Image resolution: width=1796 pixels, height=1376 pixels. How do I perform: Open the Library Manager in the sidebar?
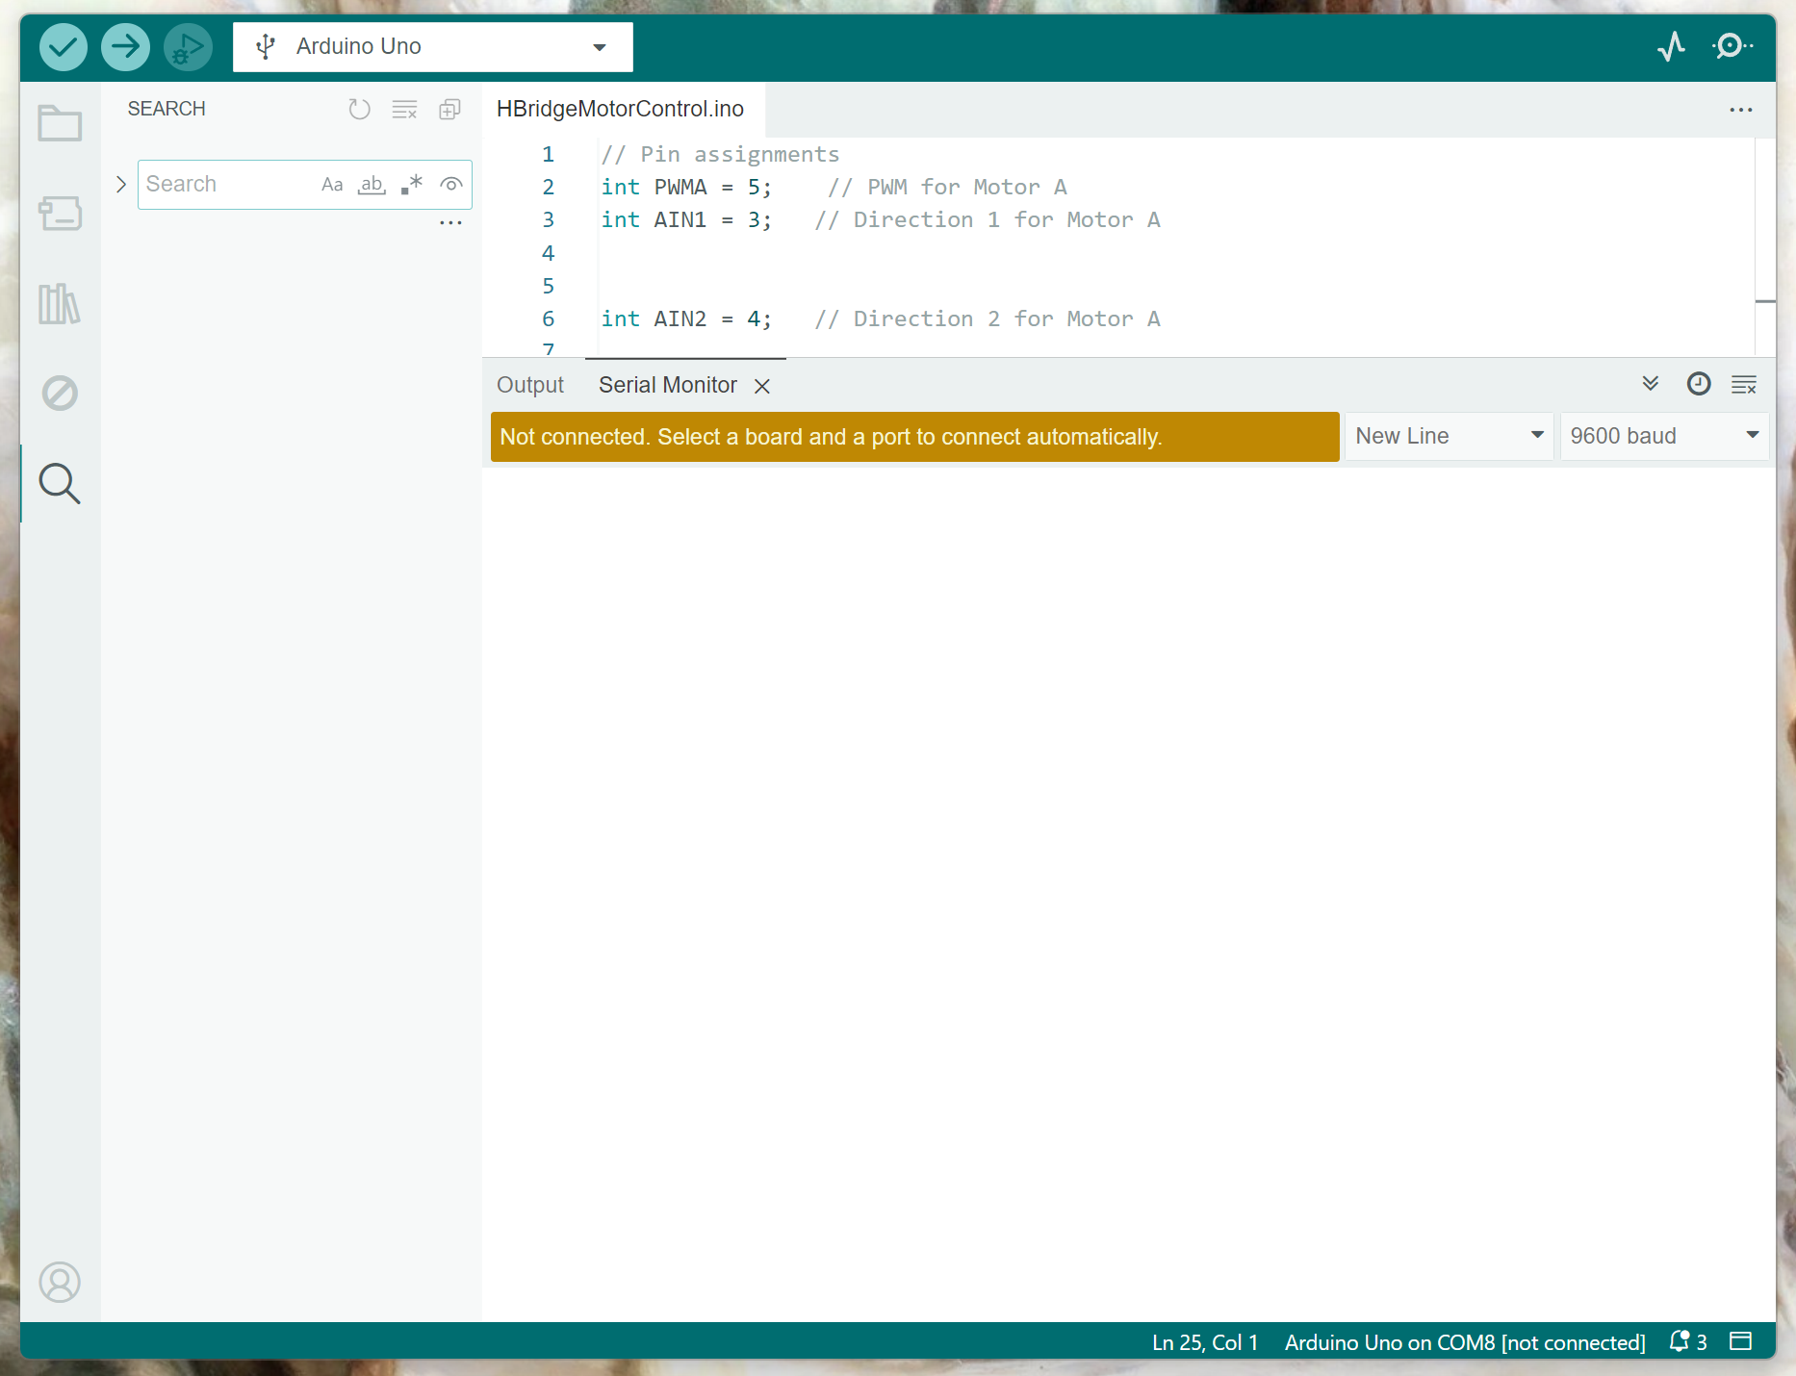tap(59, 304)
